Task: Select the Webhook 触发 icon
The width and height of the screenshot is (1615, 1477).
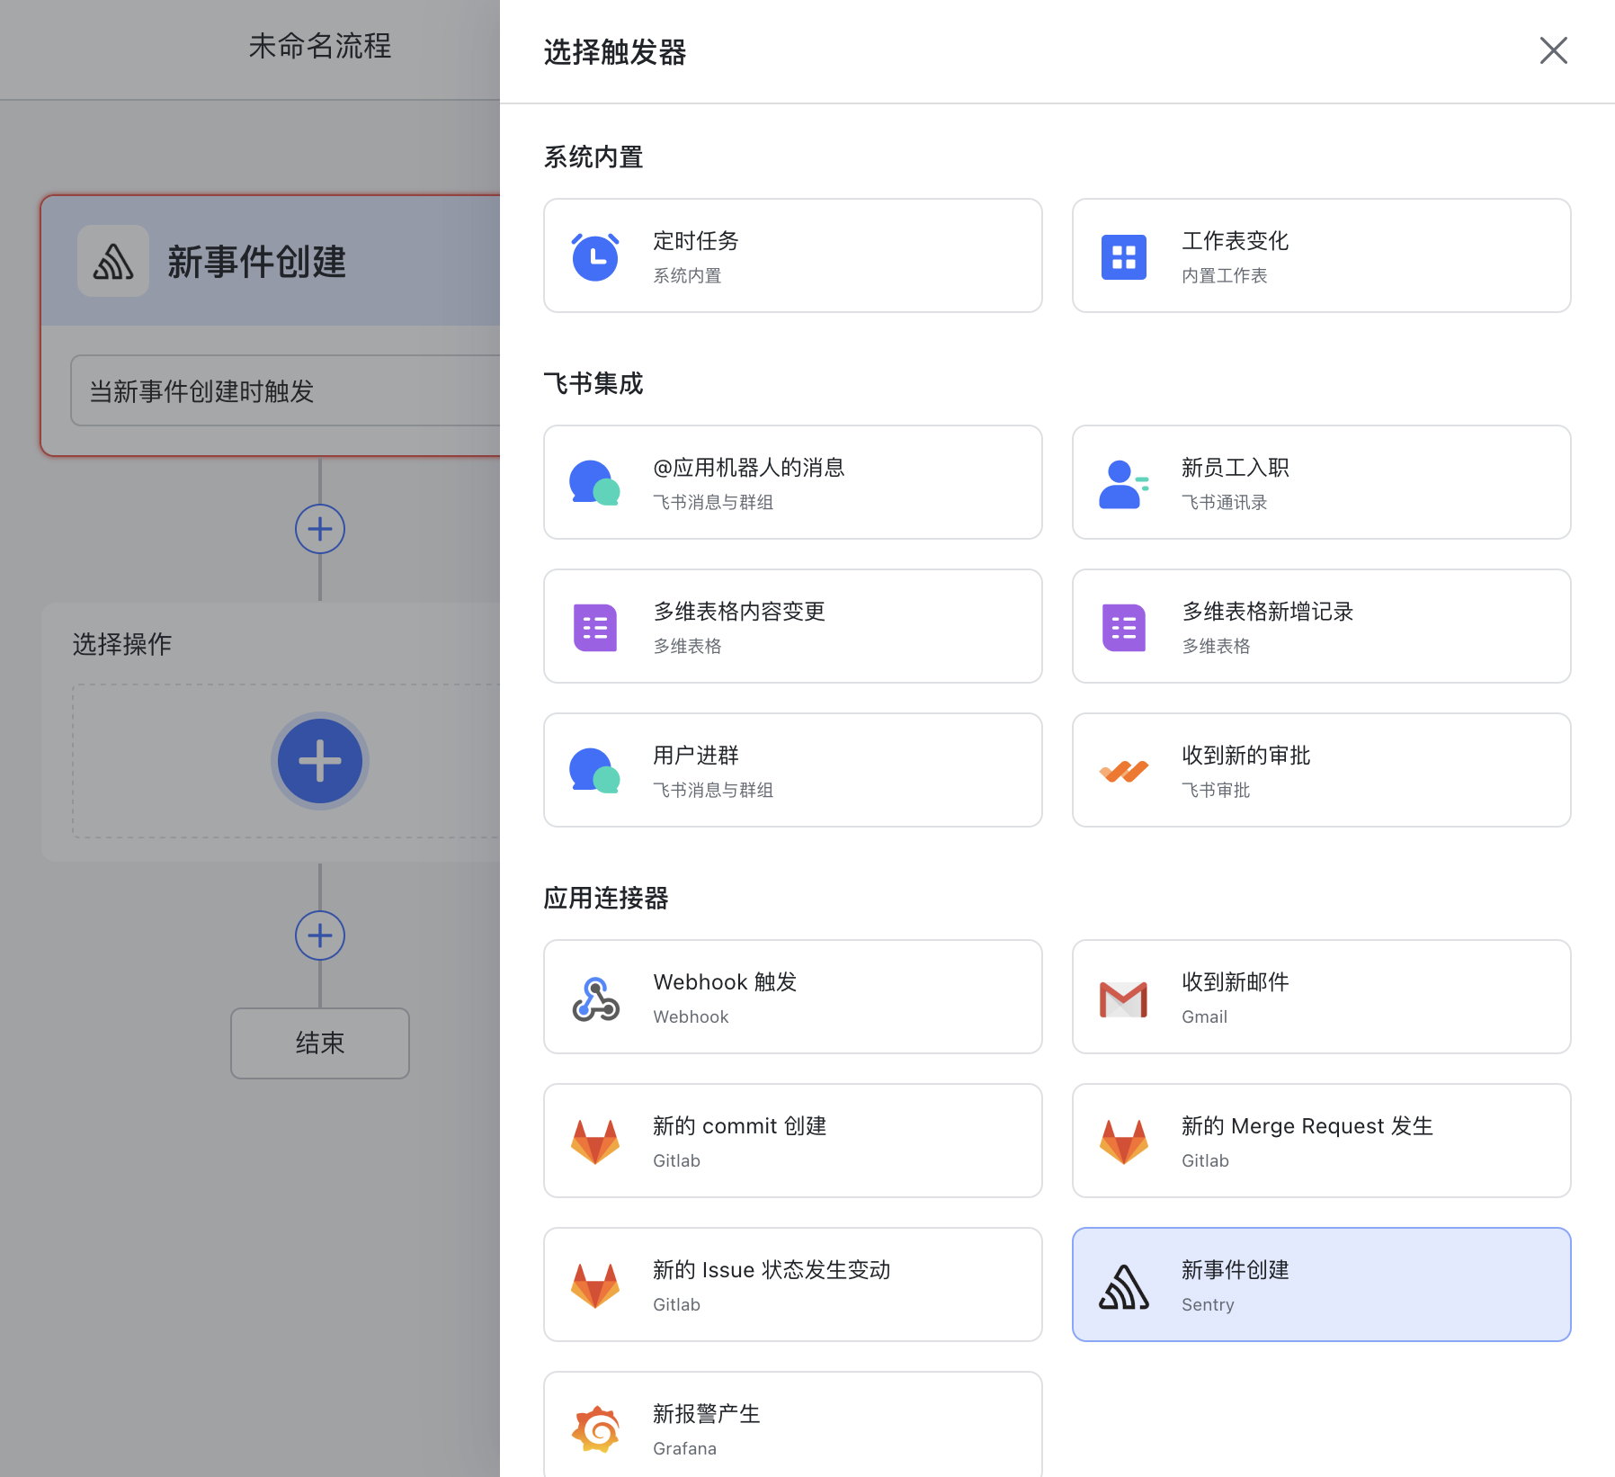Action: click(593, 997)
